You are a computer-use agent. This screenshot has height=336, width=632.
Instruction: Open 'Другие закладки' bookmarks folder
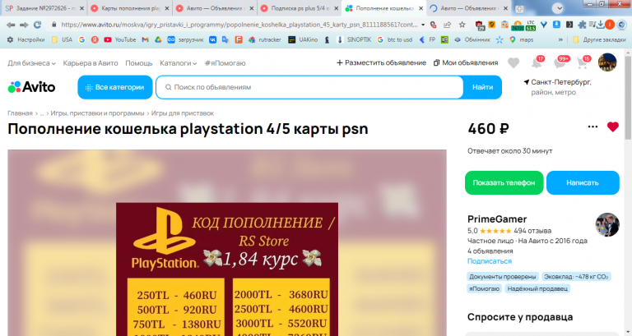(599, 39)
